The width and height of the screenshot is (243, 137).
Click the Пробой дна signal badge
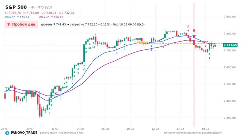(x=21, y=24)
